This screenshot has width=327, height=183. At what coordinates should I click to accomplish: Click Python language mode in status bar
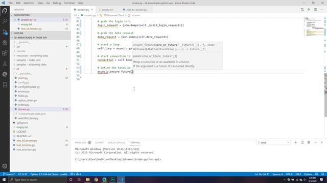(308, 174)
